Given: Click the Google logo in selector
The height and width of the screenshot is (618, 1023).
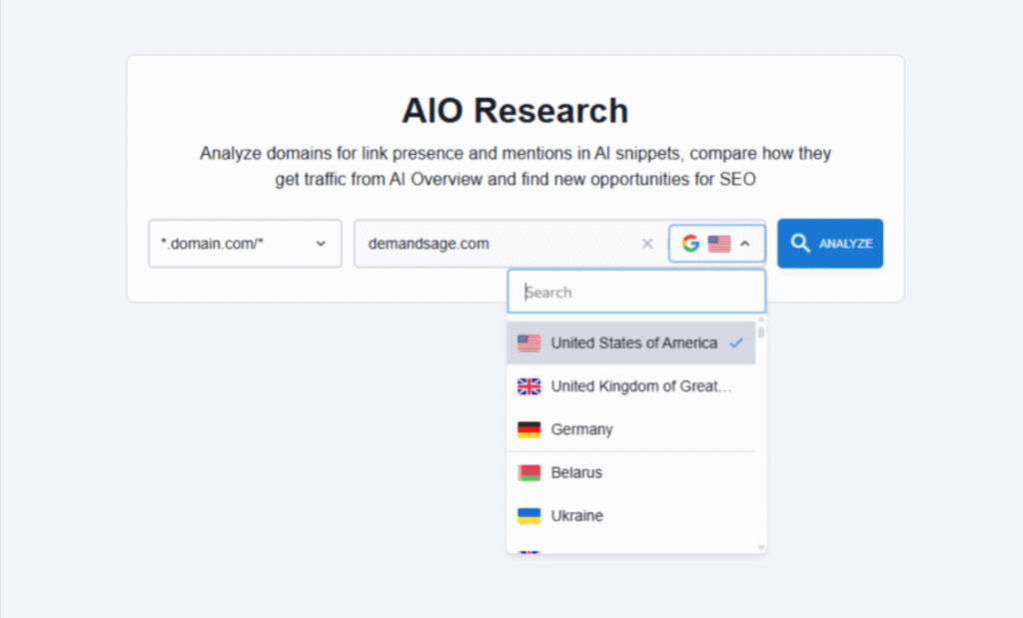Looking at the screenshot, I should point(690,244).
